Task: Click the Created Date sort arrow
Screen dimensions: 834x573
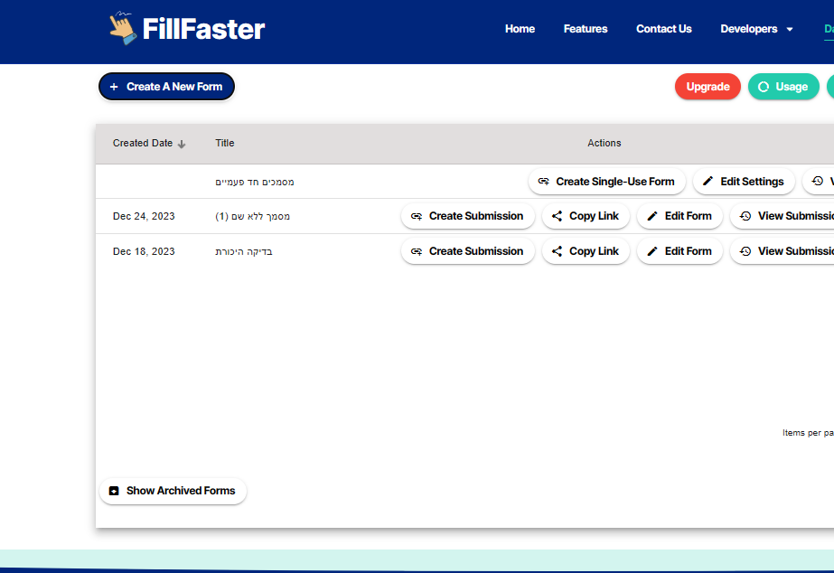Action: [182, 144]
